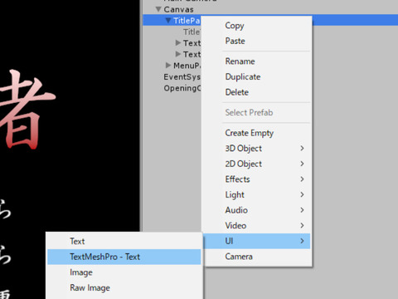The width and height of the screenshot is (398, 299).
Task: Select the OpeningC... hierarchy item
Action: 182,88
